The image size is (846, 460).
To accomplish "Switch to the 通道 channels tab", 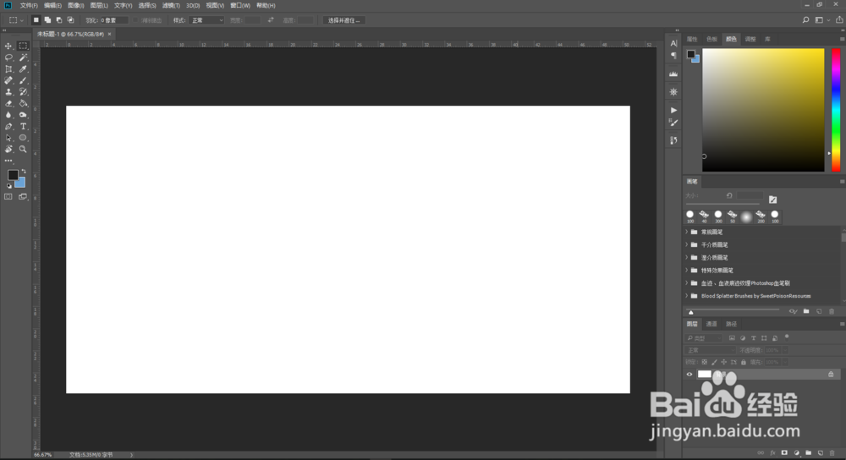I will [711, 324].
